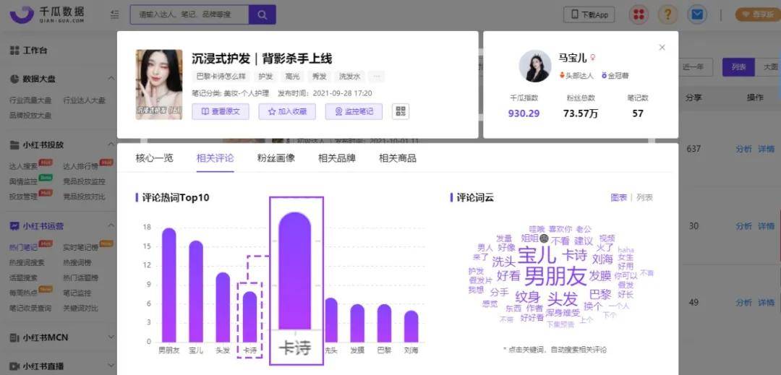Image resolution: width=781 pixels, height=375 pixels.
Task: Click 男朋友 in the word cloud
Action: click(x=556, y=275)
